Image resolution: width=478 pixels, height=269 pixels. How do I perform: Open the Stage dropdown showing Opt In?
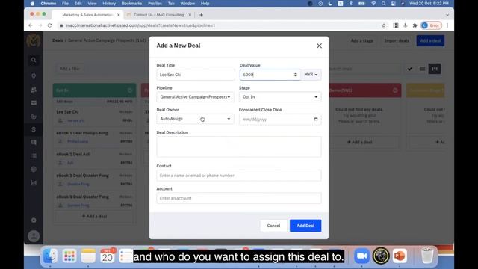point(280,97)
